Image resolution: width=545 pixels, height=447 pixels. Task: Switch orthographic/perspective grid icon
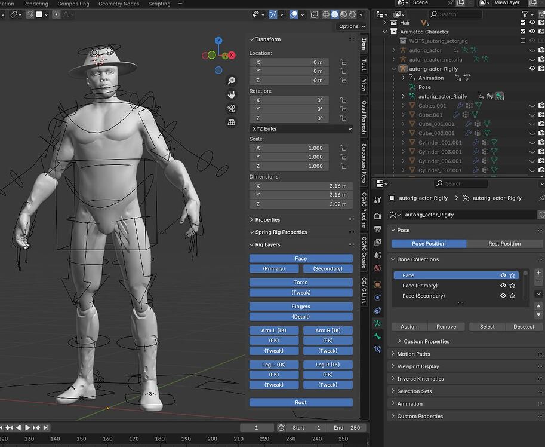[x=232, y=122]
